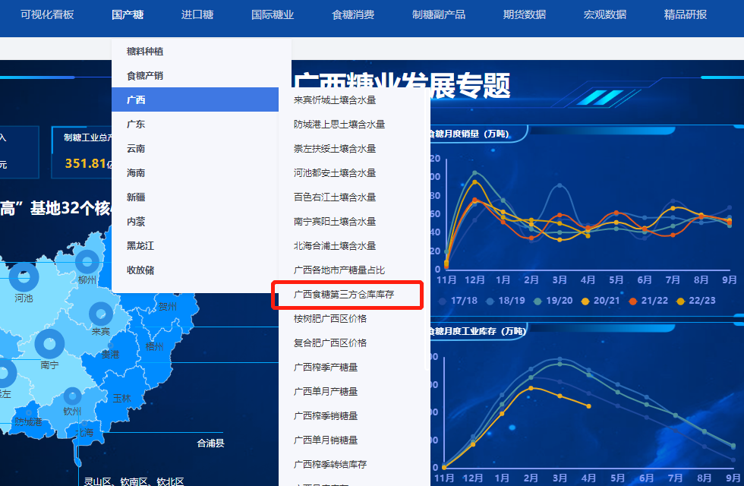This screenshot has height=486, width=744.
Task: Click the 玉林 region on the map
Action: click(x=121, y=398)
